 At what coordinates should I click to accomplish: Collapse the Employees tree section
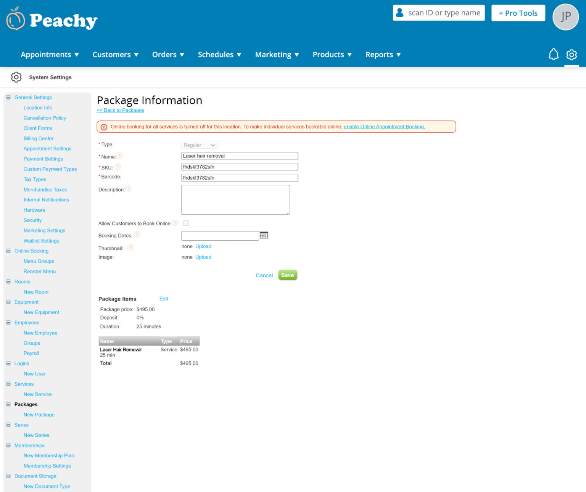click(8, 323)
